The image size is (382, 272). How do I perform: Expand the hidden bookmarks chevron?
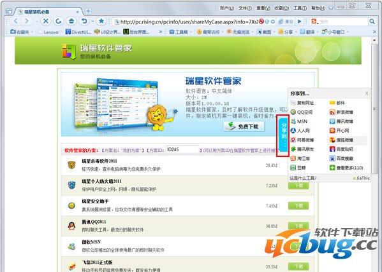161,32
